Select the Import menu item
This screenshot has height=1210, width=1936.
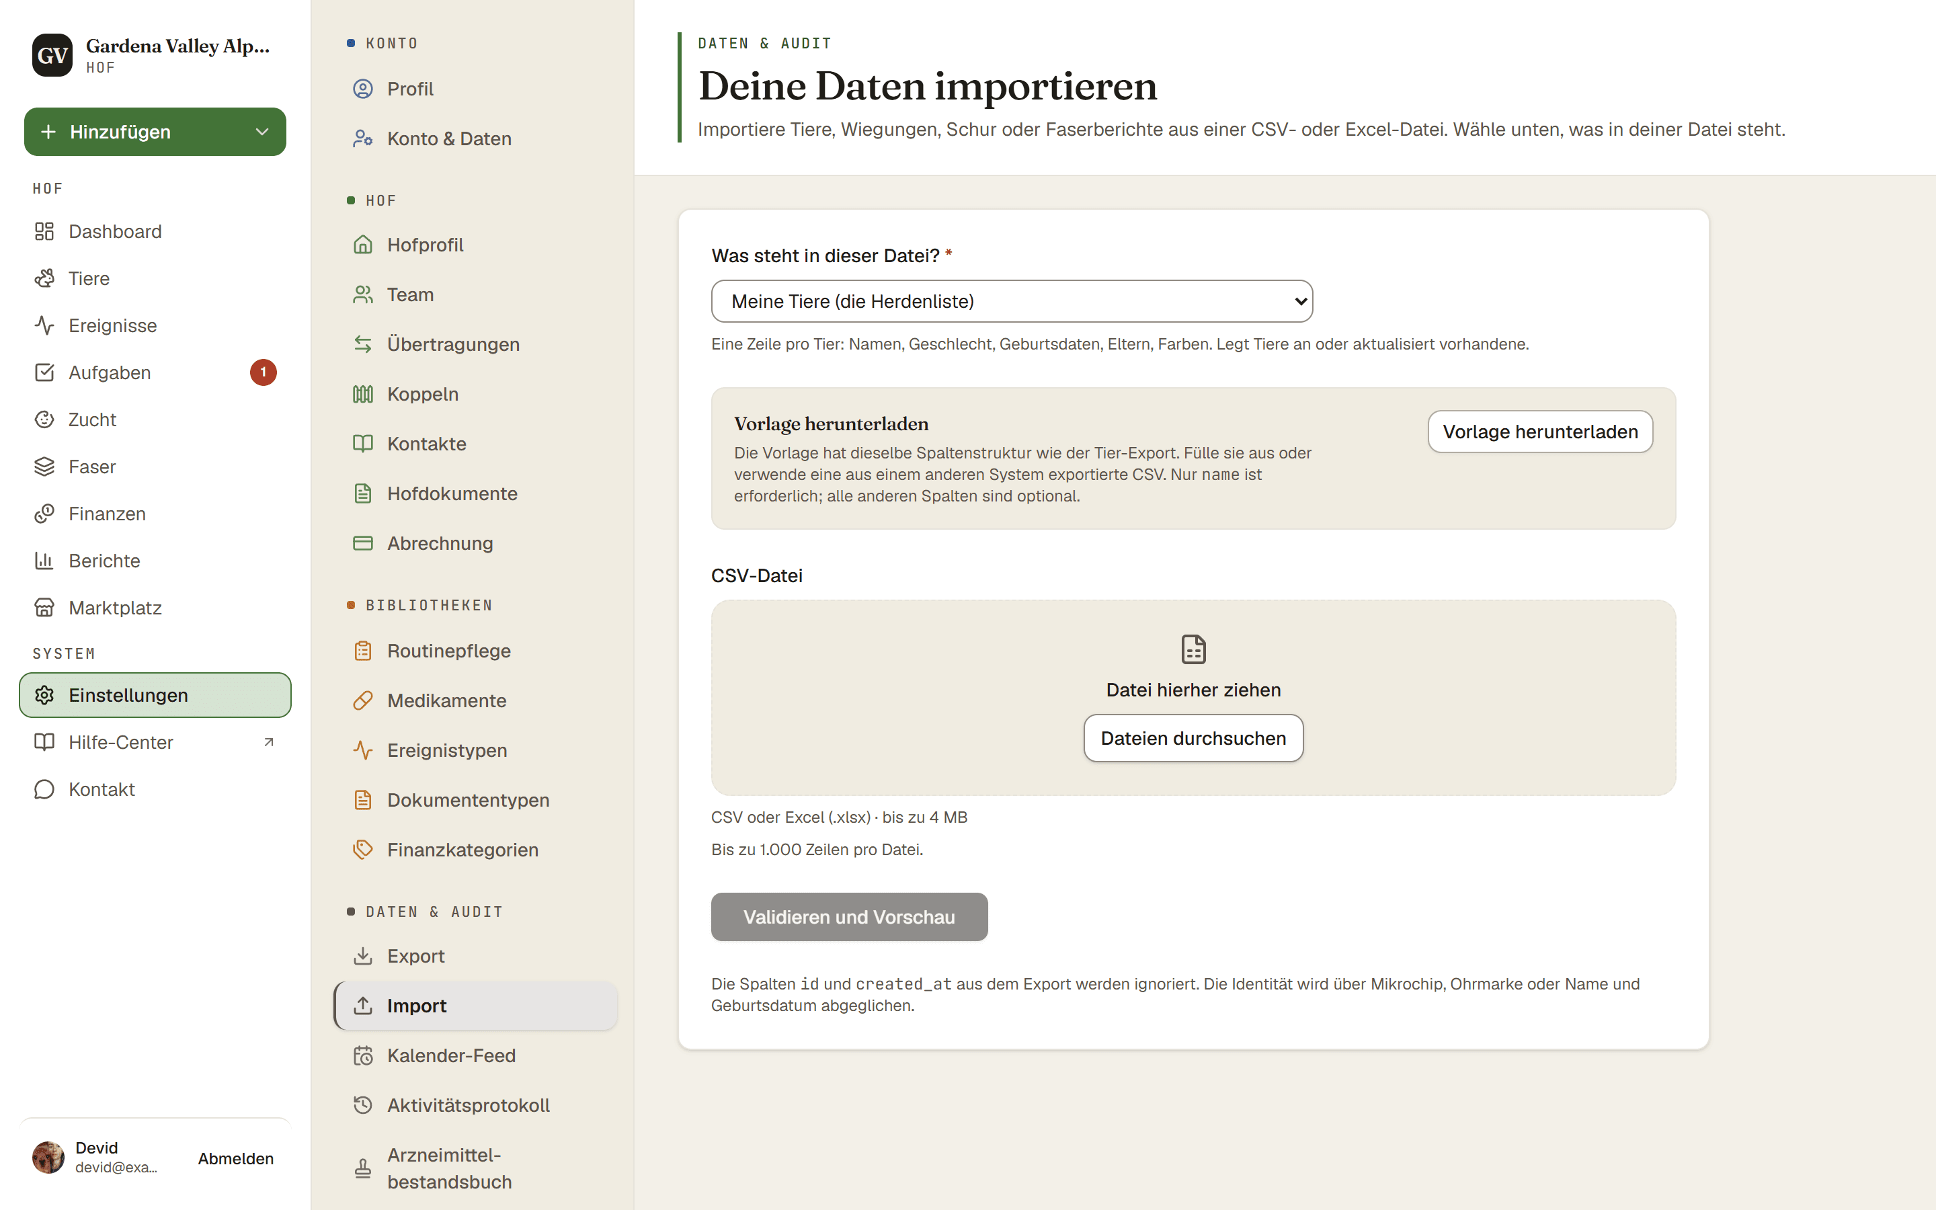(x=475, y=1006)
